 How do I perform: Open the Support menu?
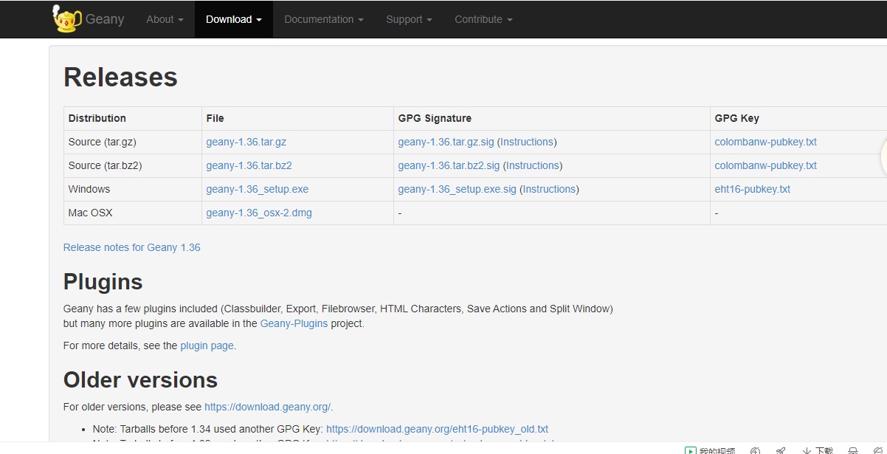(409, 19)
